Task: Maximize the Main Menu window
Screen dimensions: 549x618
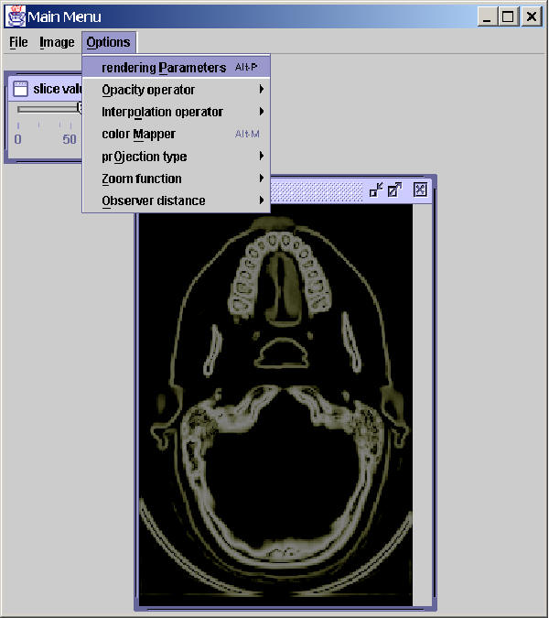Action: click(509, 16)
